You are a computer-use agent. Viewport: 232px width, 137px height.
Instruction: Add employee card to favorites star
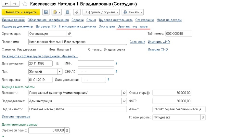(x=24, y=4)
